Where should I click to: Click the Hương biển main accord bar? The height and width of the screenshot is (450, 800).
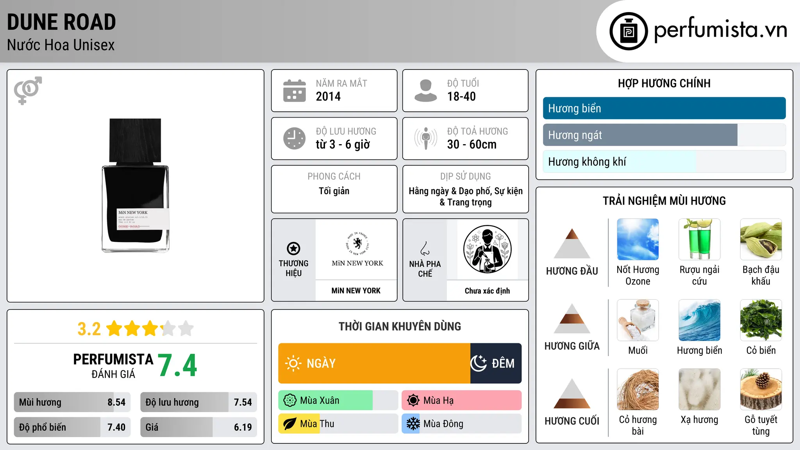[664, 108]
